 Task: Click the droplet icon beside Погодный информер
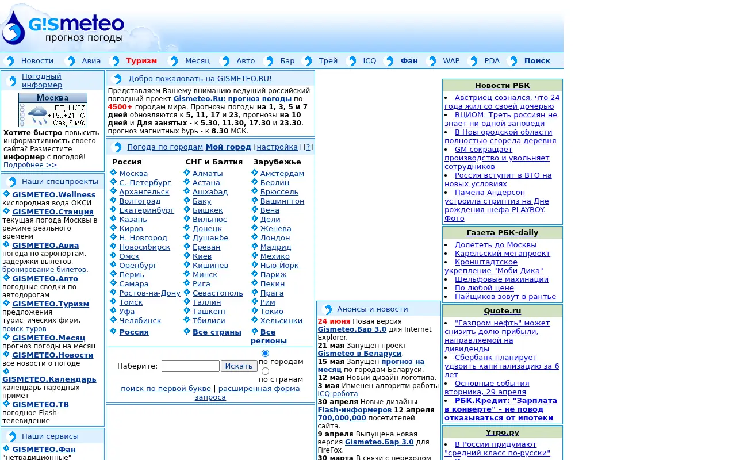[11, 81]
